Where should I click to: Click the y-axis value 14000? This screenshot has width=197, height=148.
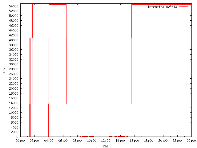[x=14, y=103]
